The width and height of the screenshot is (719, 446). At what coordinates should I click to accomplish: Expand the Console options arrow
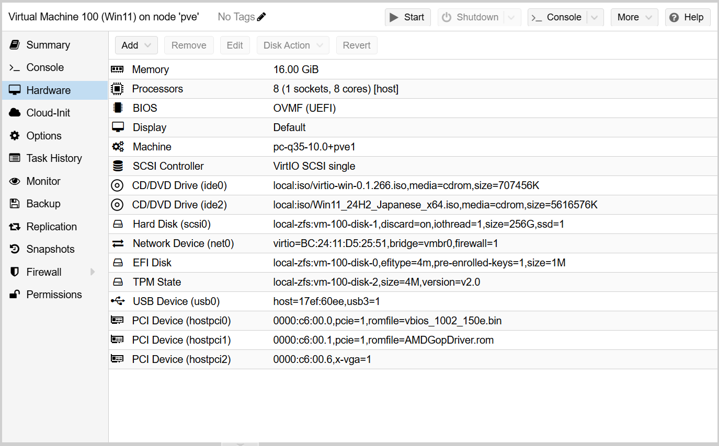(595, 17)
